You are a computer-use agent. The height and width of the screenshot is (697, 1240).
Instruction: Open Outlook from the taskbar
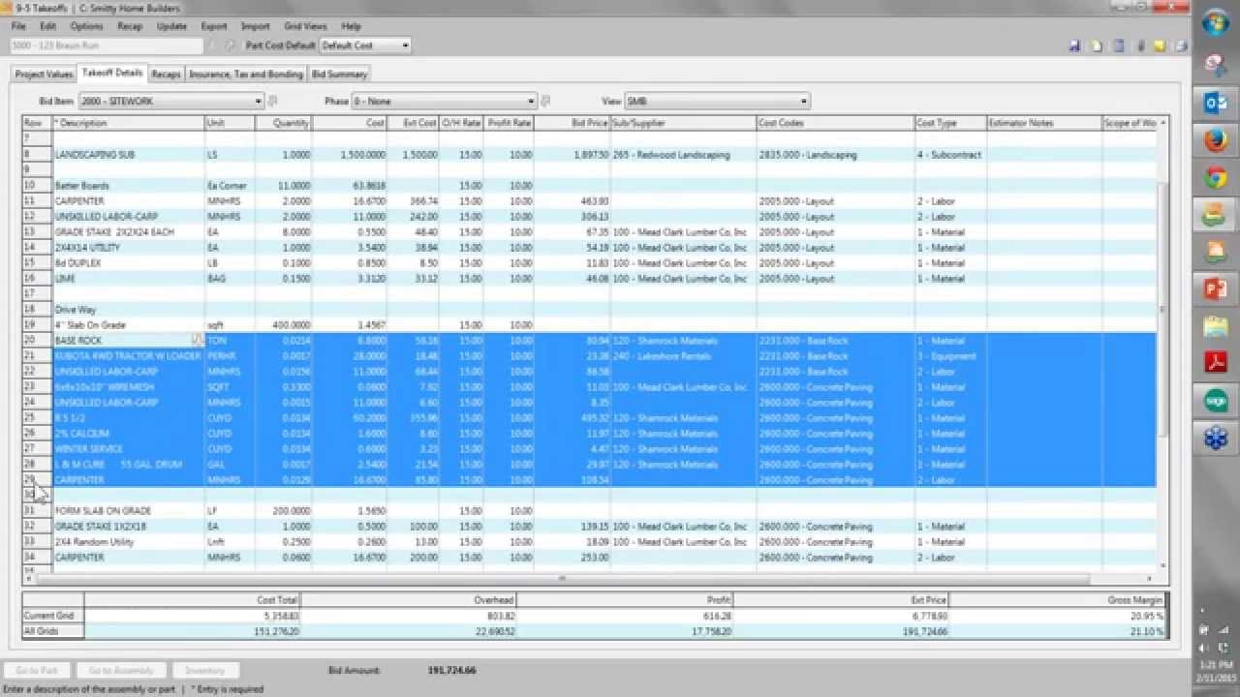[x=1216, y=102]
